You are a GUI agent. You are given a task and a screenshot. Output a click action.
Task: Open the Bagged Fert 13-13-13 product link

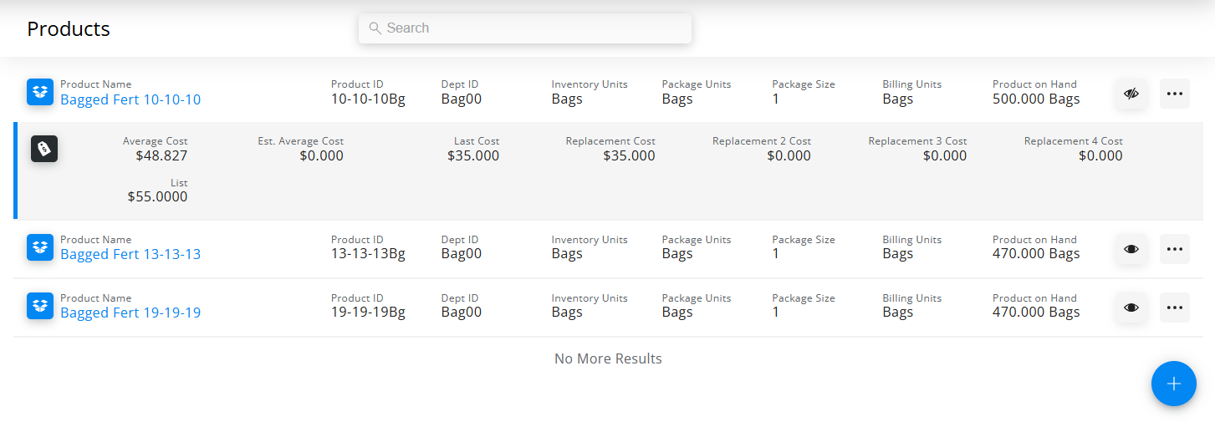click(x=130, y=255)
